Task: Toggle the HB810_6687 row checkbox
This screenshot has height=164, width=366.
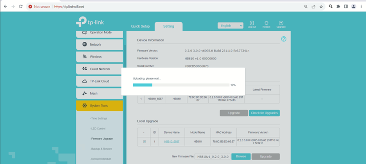Action: pos(144,142)
